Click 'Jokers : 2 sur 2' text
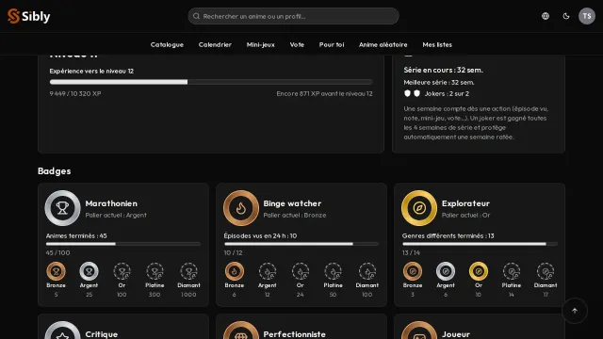Screen dimensions: 603x339 447,93
